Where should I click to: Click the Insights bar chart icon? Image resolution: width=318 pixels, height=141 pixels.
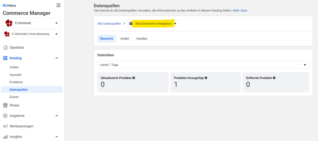(6, 137)
